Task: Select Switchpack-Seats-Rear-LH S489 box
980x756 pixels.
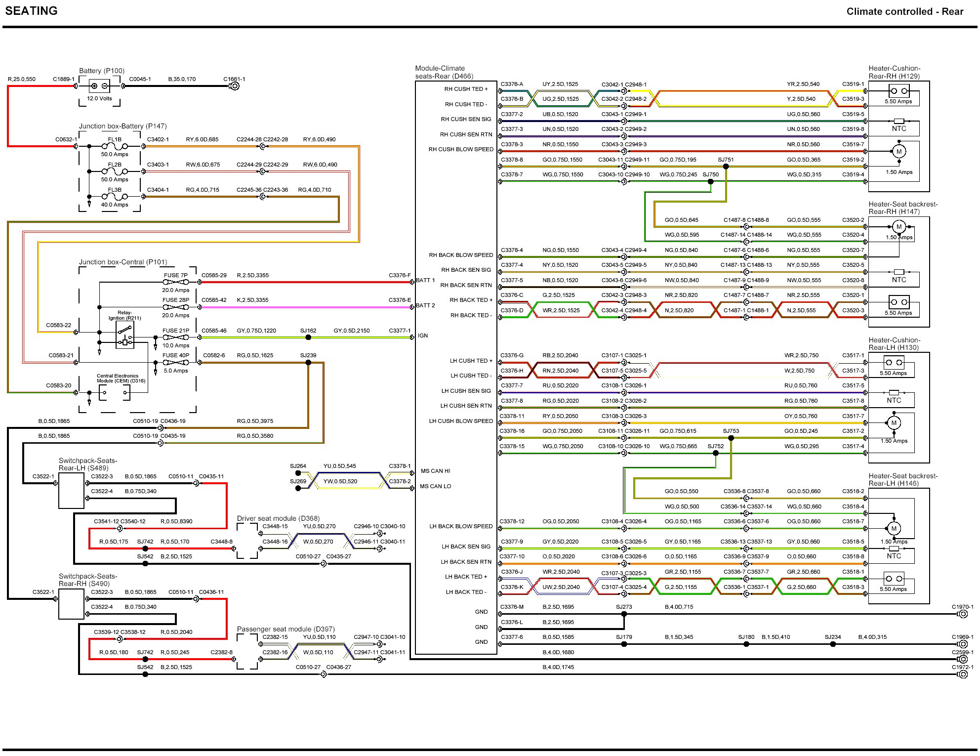Action: 71,491
